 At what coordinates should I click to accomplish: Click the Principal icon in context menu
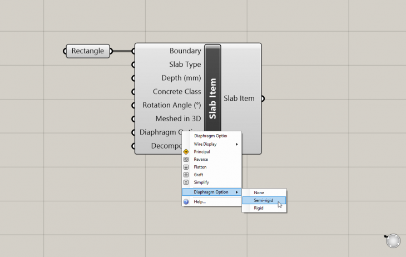pos(186,152)
